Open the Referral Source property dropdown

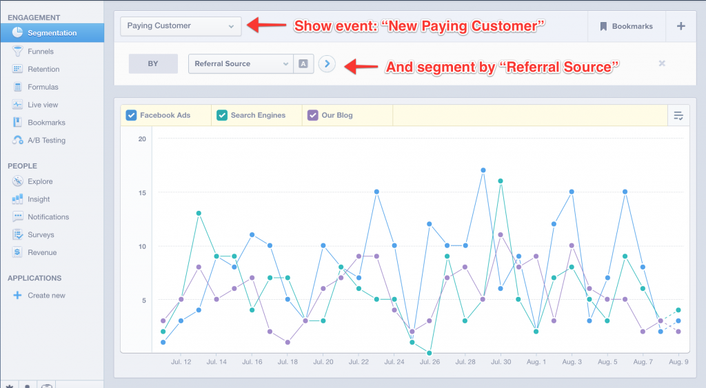[x=241, y=63]
